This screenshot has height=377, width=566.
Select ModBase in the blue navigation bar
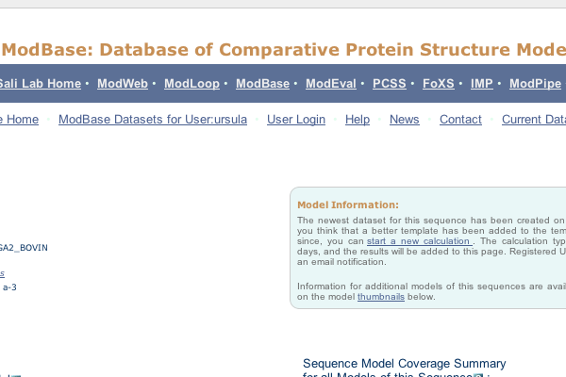(x=262, y=83)
